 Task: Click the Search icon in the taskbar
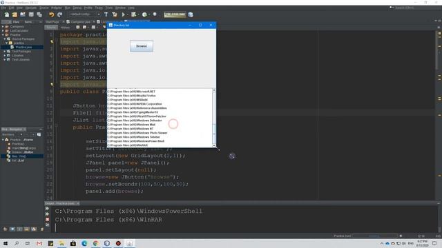click(x=17, y=243)
